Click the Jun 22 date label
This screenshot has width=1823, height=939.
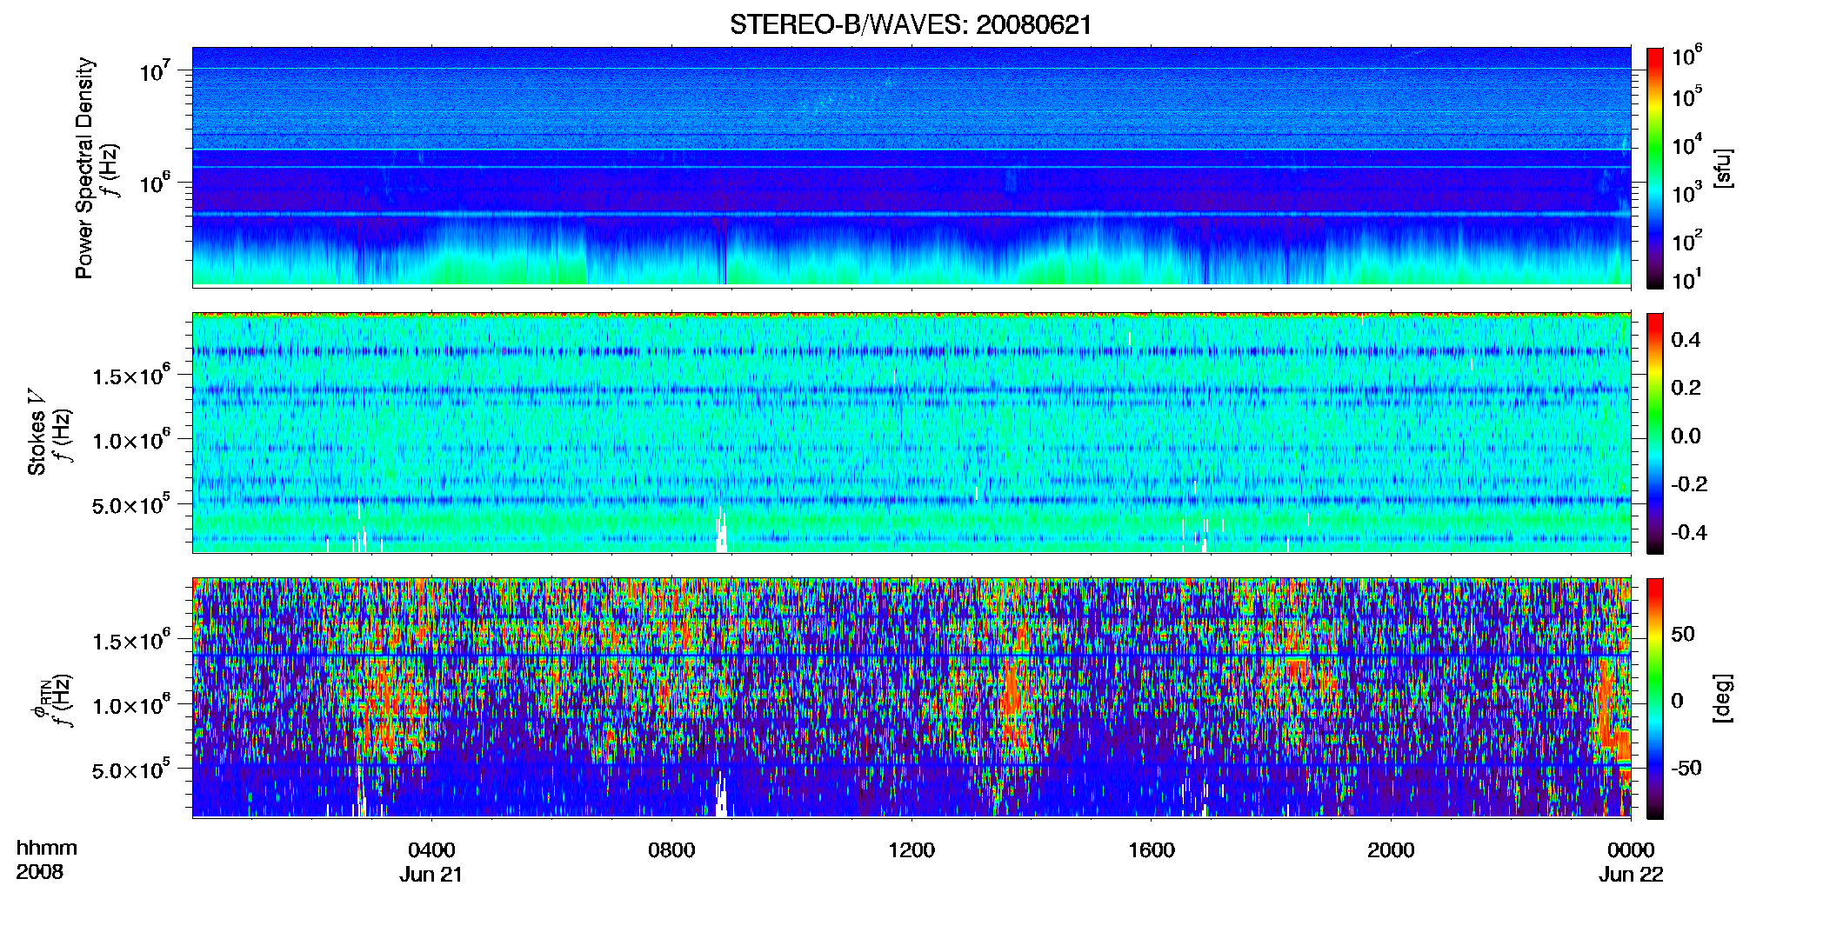[1631, 875]
